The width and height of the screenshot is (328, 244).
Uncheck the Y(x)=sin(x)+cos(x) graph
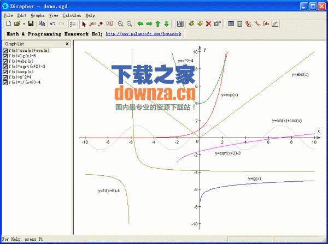(5, 51)
